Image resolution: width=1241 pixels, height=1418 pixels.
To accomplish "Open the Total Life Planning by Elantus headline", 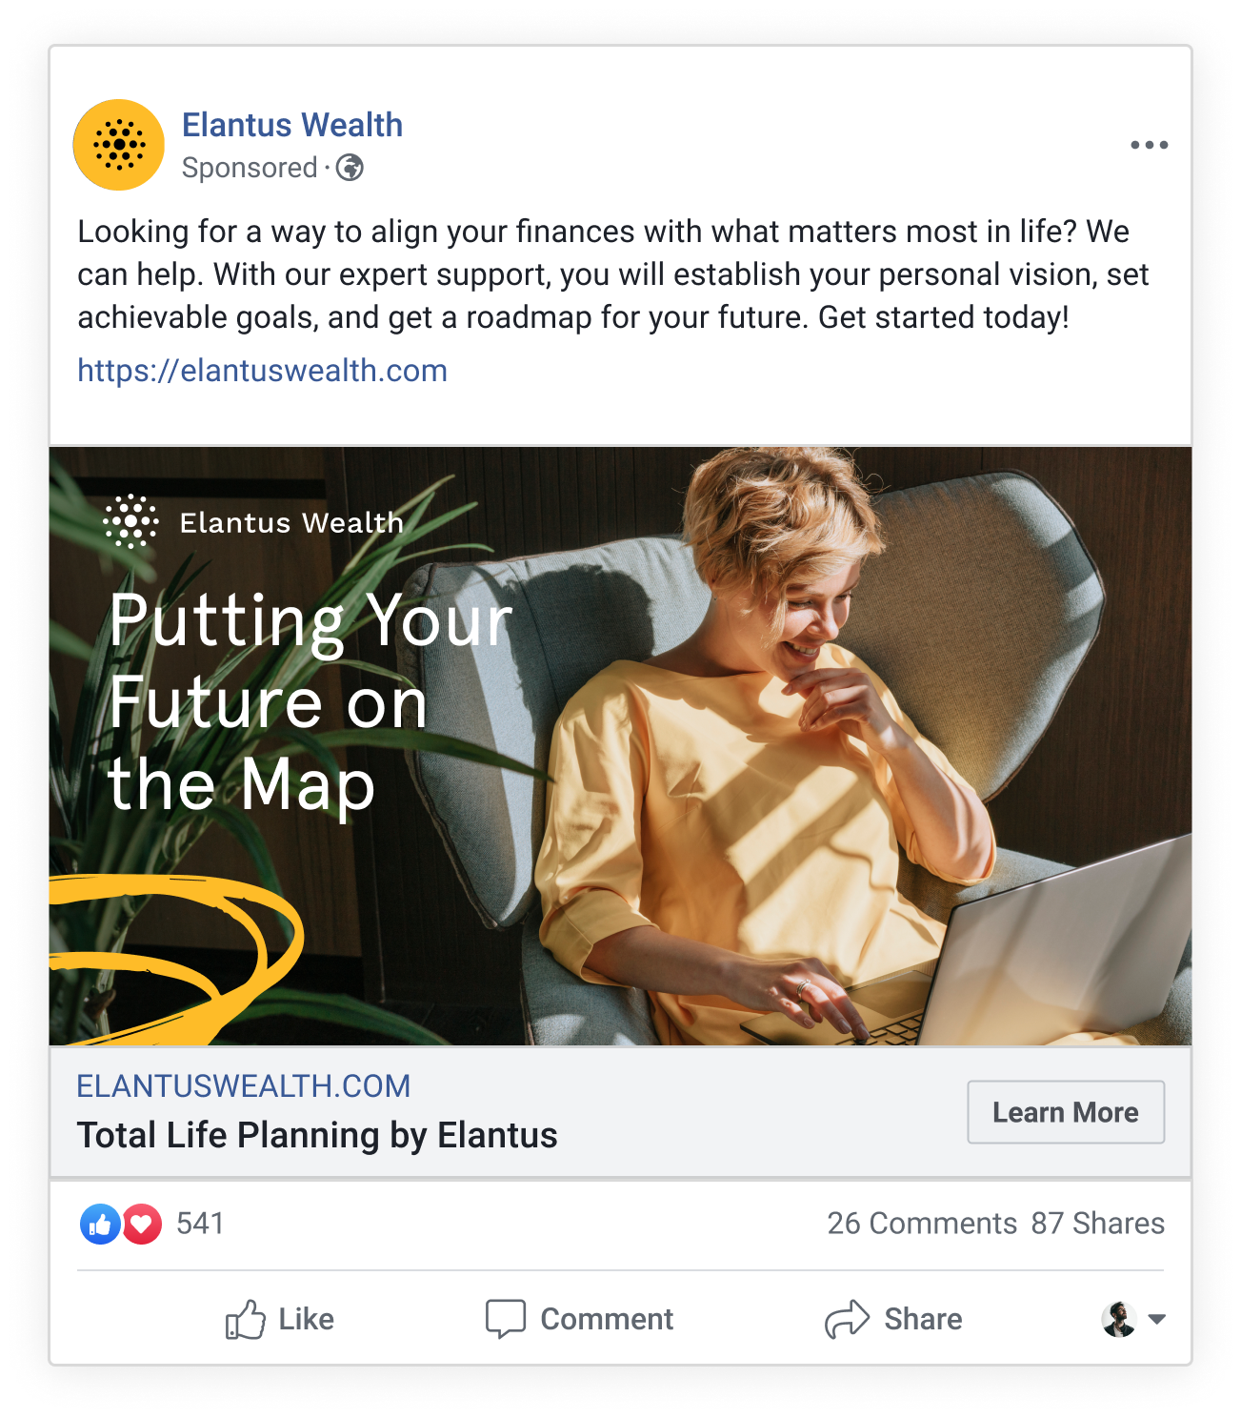I will (x=317, y=1136).
